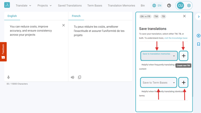
Task: Expand Save to translation memories dropdown
Action: [x=159, y=56]
